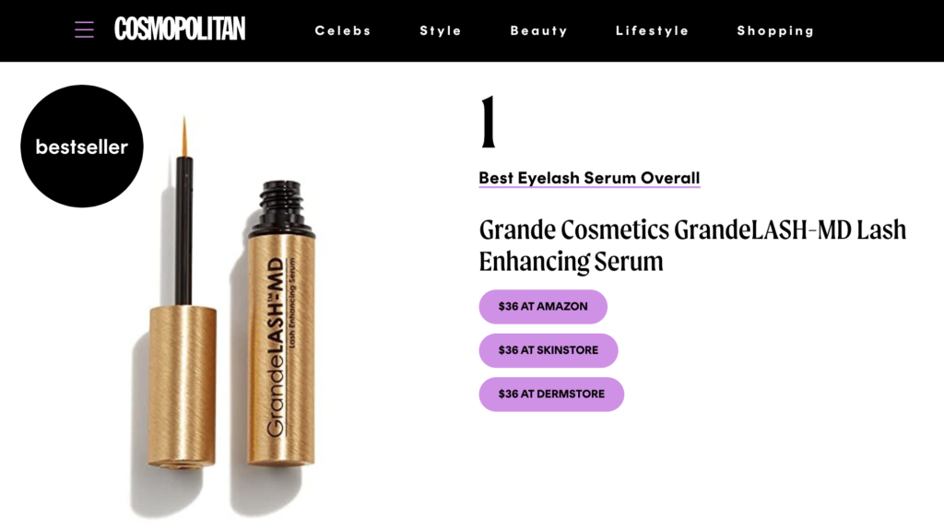
Task: Open the Lifestyle section
Action: pyautogui.click(x=652, y=30)
